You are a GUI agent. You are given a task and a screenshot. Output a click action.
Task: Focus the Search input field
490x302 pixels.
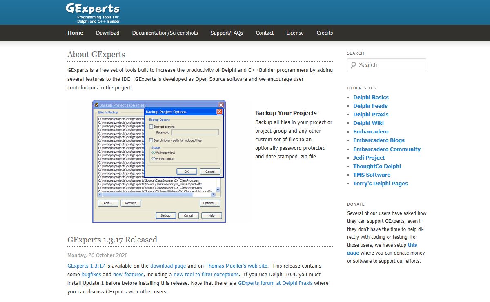coord(387,65)
